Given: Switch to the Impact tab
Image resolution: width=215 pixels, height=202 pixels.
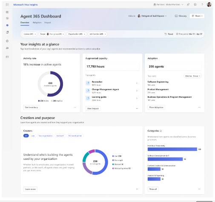Looking at the screenshot, I should pos(48,23).
